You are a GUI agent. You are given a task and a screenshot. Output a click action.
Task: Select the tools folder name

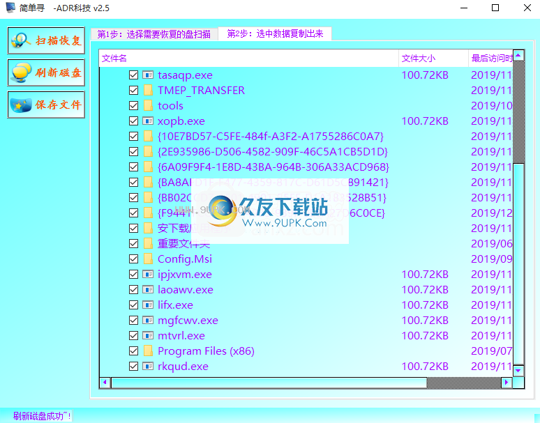coord(170,106)
